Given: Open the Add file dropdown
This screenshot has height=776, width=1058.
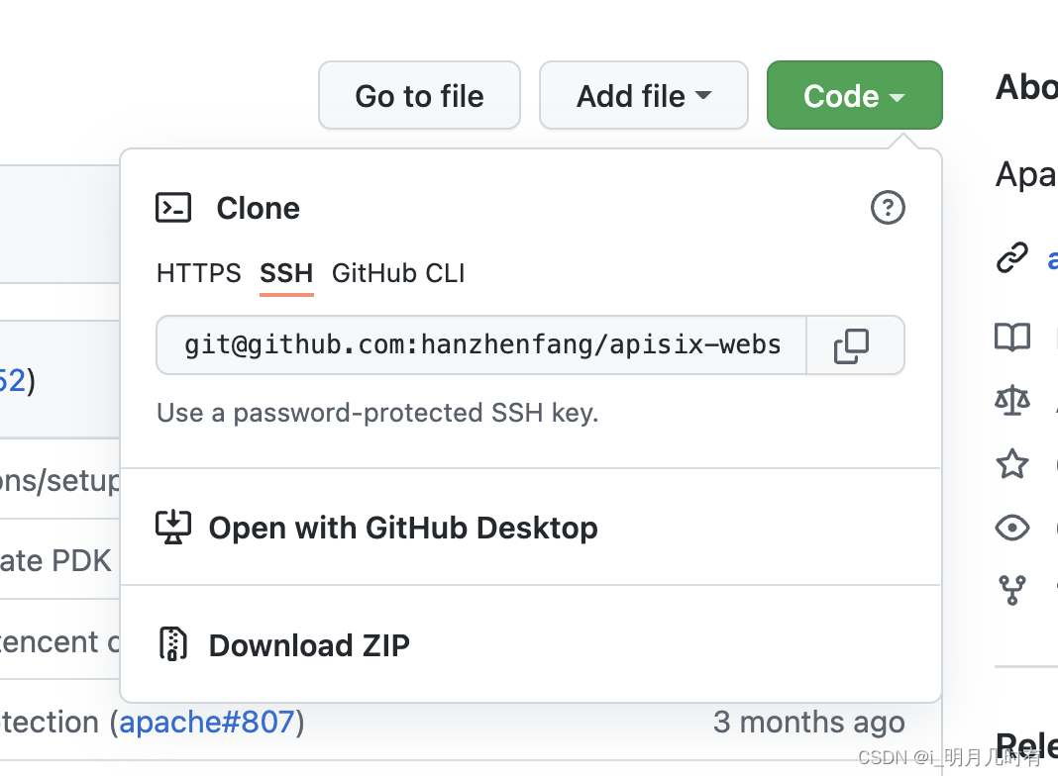Looking at the screenshot, I should coord(643,95).
